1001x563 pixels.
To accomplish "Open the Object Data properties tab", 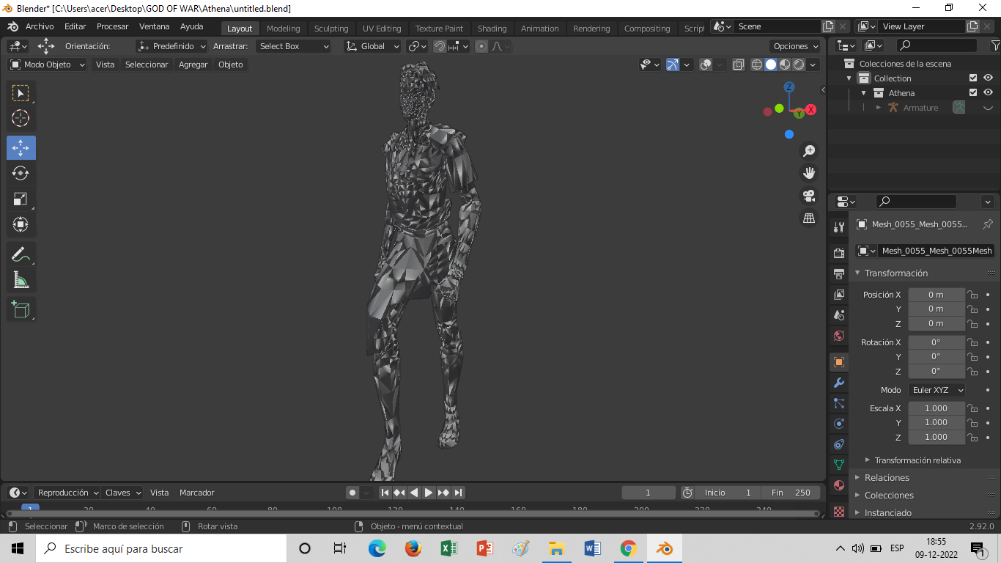I will (839, 465).
